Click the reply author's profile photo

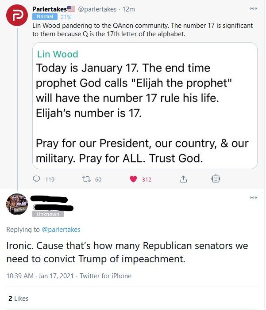tap(17, 204)
